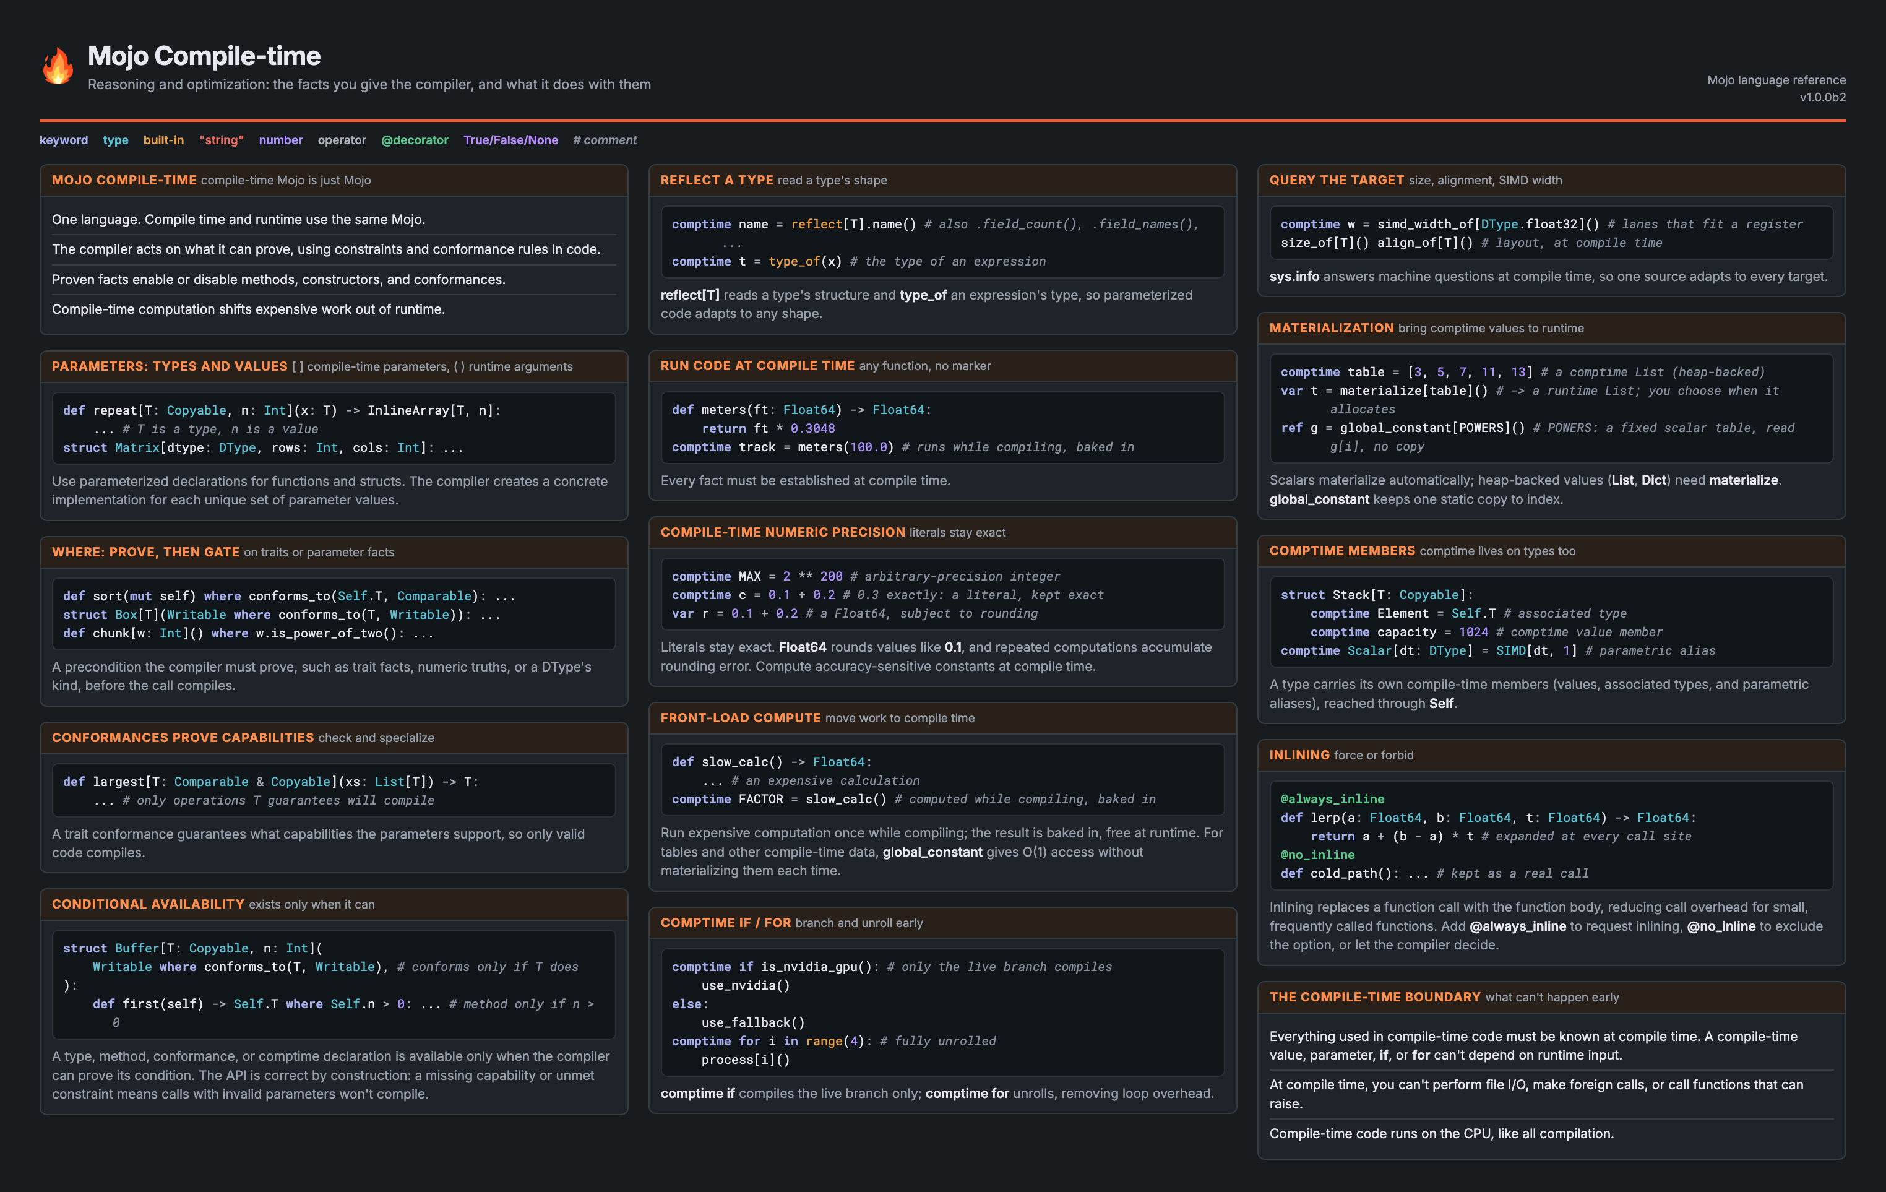Click the 'keyword' legend label
Screen dimensions: 1886x1192
tap(64, 140)
